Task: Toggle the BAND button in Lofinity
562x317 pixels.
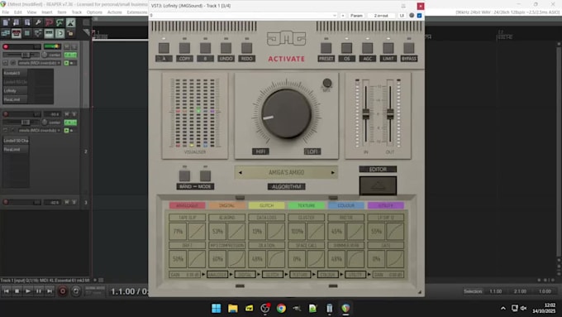Action: click(184, 176)
